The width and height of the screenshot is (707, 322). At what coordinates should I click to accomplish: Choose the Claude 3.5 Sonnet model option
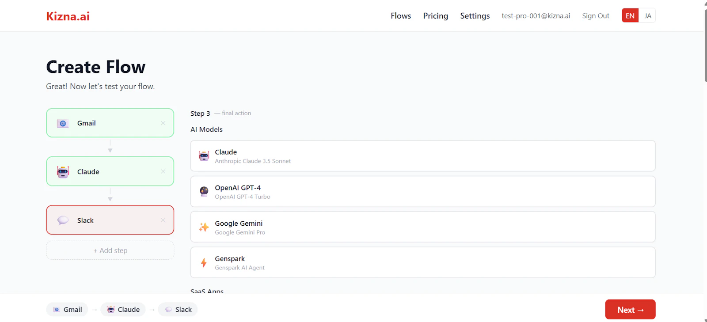point(423,156)
